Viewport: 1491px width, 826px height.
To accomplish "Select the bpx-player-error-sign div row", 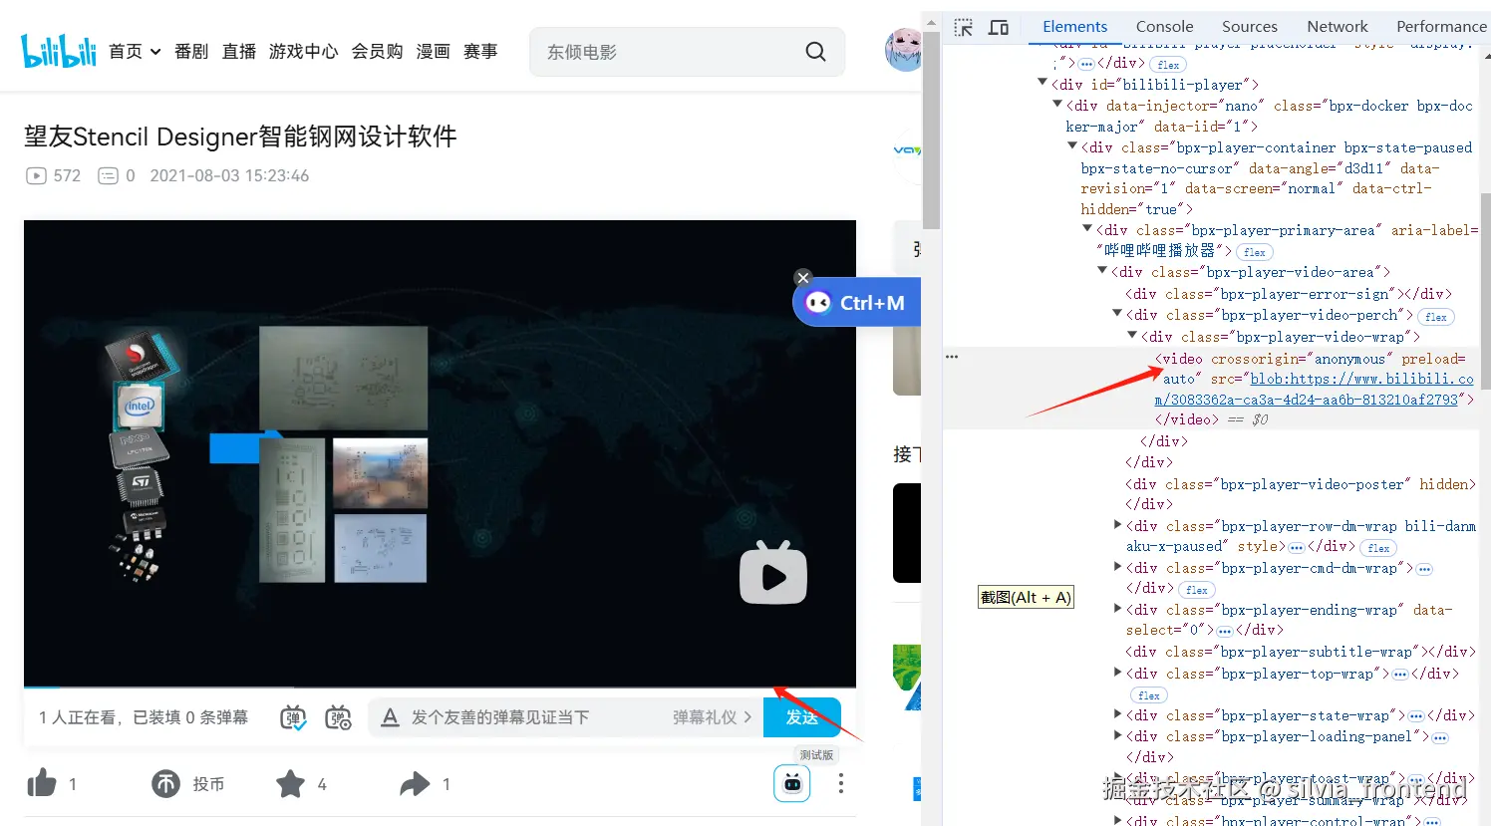I will 1289,294.
